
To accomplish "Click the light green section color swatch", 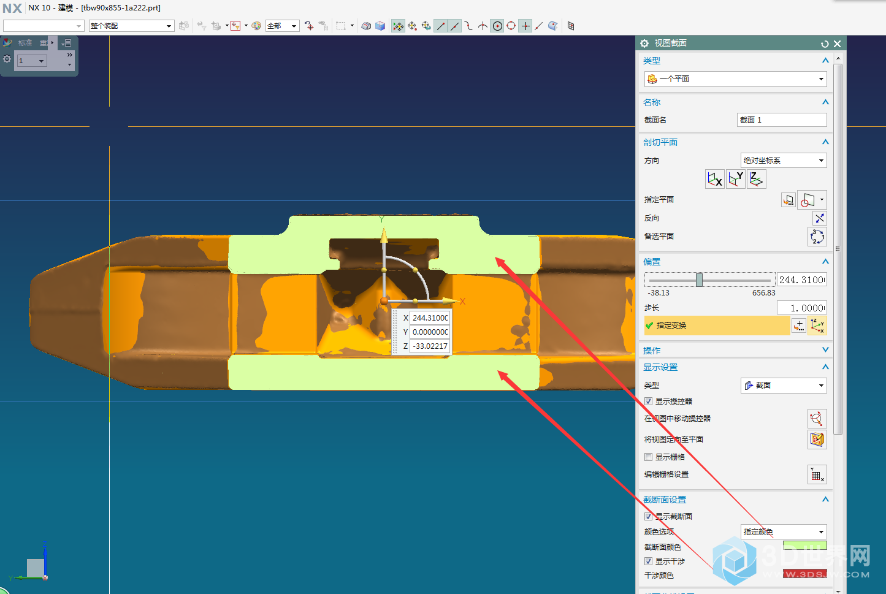I will coord(804,546).
